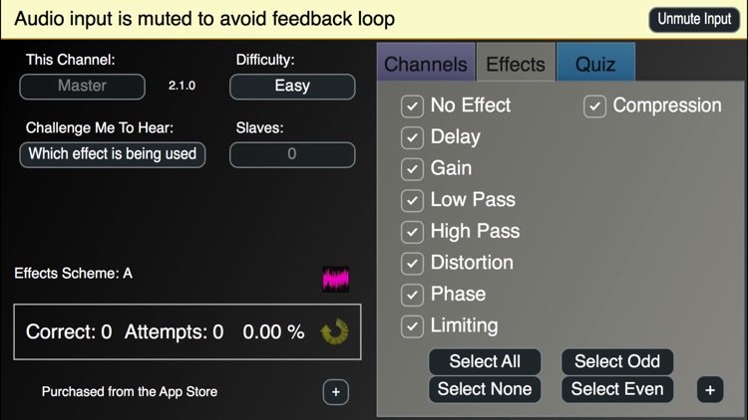Toggle the No Effect checkbox
Image resolution: width=748 pixels, height=420 pixels.
[x=412, y=105]
